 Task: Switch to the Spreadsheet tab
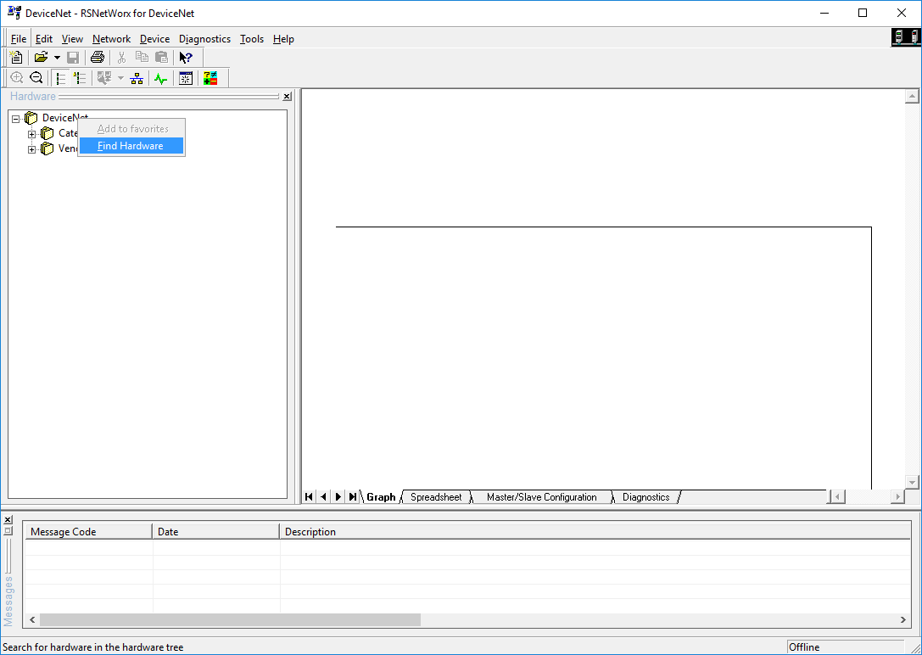[436, 497]
